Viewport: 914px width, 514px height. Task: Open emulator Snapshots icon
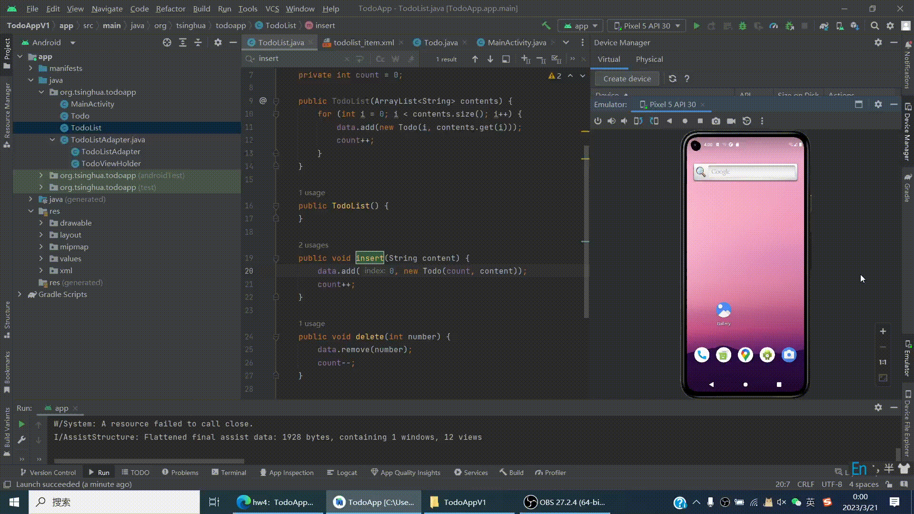746,121
